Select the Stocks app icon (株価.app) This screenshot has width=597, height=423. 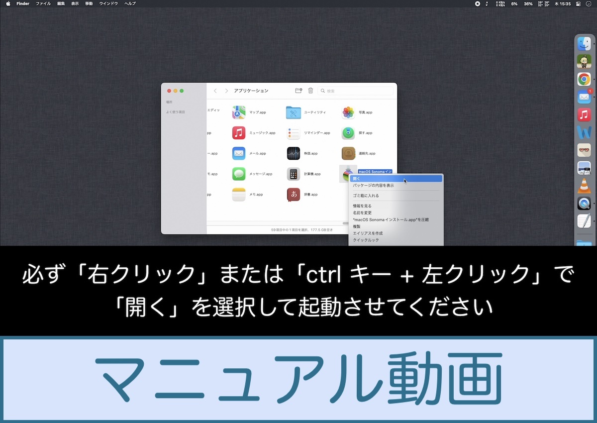[x=294, y=153]
